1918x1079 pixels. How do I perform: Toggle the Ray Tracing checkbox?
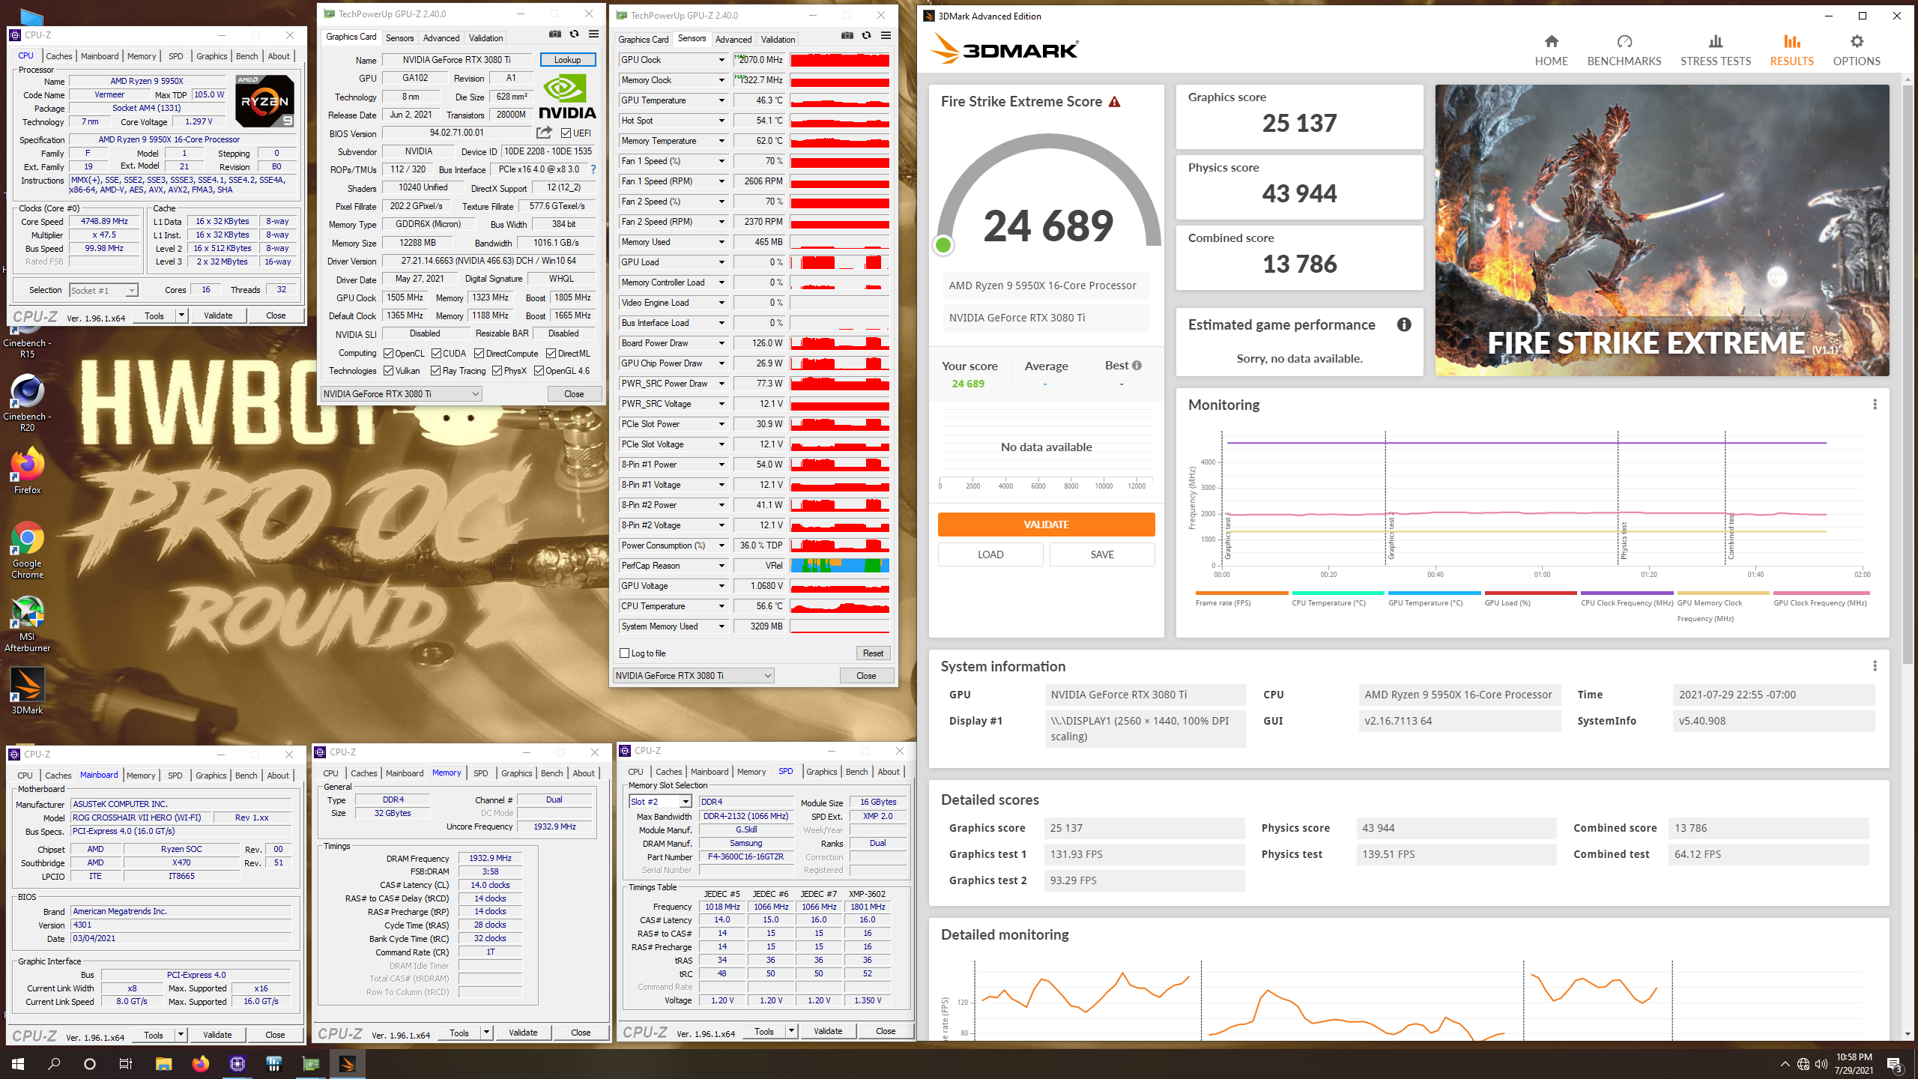[436, 371]
